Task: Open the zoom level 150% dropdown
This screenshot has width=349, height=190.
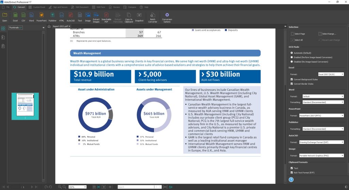Action: pos(77,187)
